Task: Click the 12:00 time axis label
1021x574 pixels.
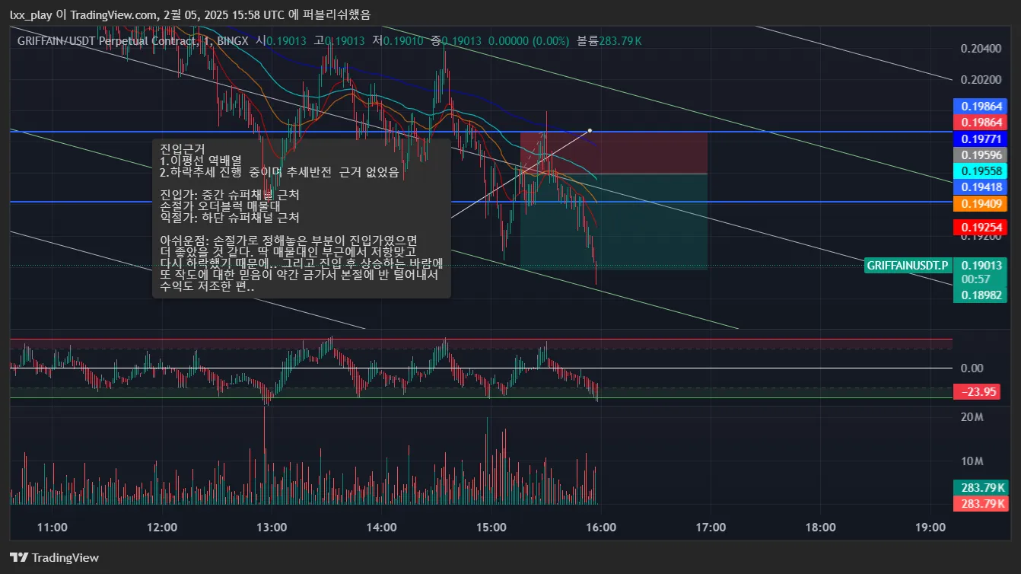Action: 162,527
